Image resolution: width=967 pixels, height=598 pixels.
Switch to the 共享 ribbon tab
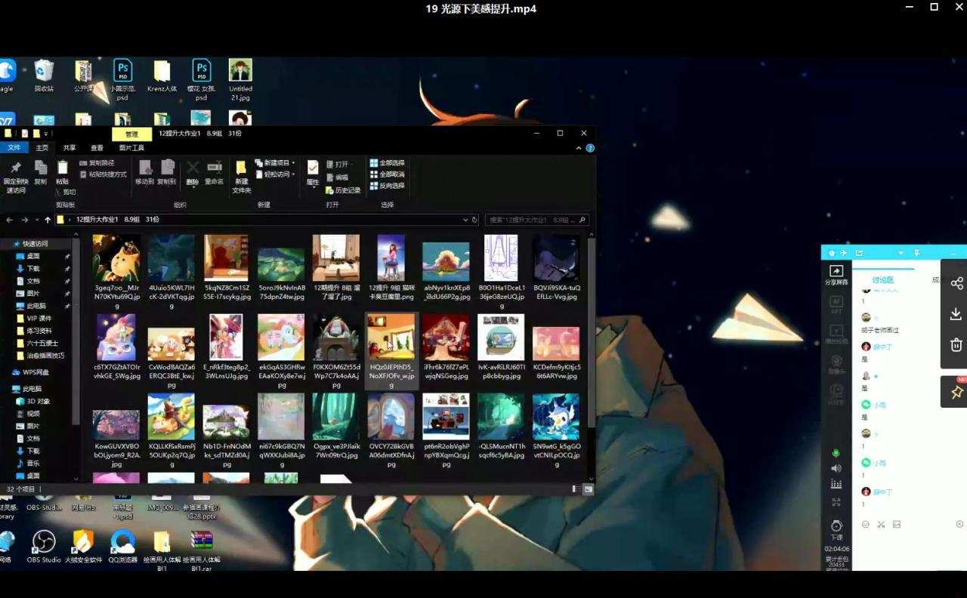coord(70,148)
